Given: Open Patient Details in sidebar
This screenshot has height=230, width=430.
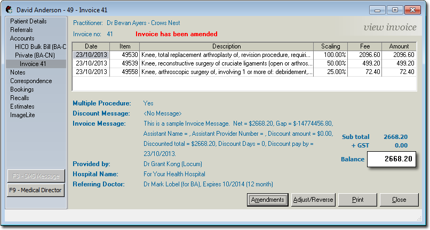Looking at the screenshot, I should [x=28, y=21].
